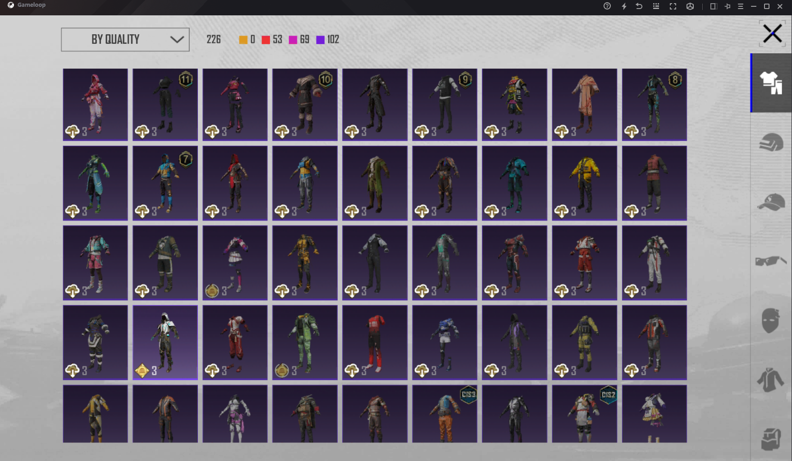Screen dimensions: 792x461
Task: Select the olive green trench coat outfit
Action: pyautogui.click(x=375, y=183)
